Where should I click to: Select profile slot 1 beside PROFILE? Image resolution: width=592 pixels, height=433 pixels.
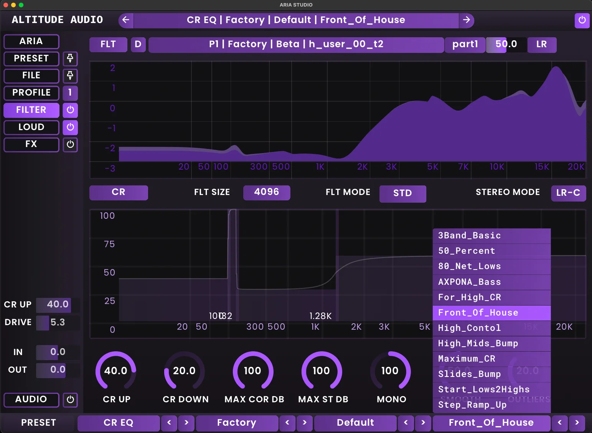pyautogui.click(x=70, y=93)
